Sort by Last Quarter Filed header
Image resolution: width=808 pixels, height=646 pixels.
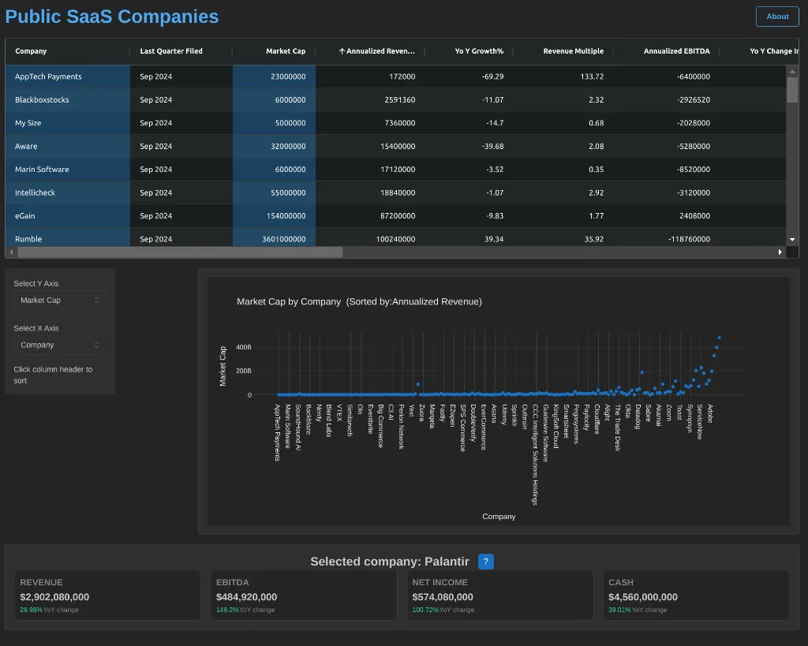(171, 51)
